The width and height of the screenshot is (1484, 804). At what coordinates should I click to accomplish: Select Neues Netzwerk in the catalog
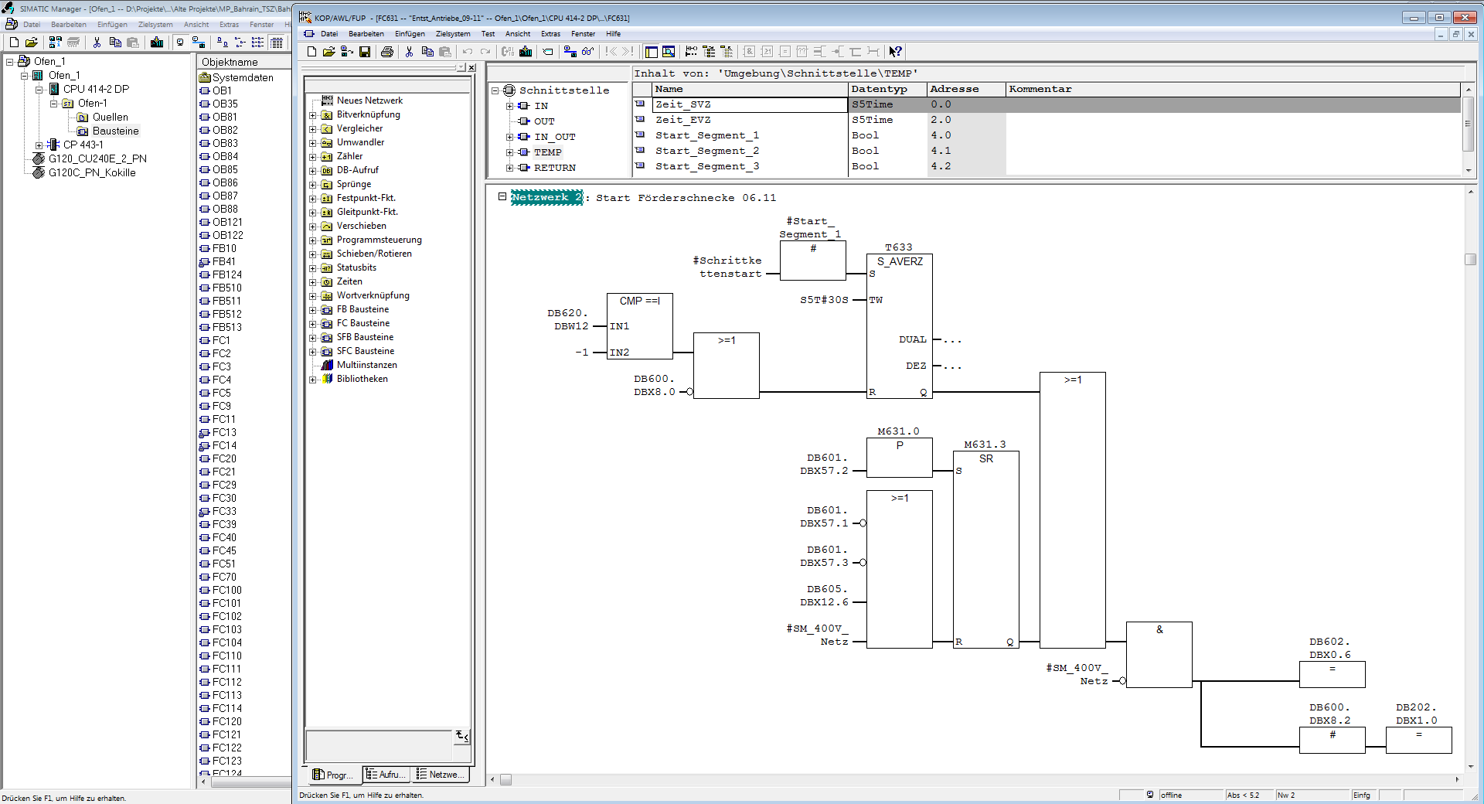[369, 100]
